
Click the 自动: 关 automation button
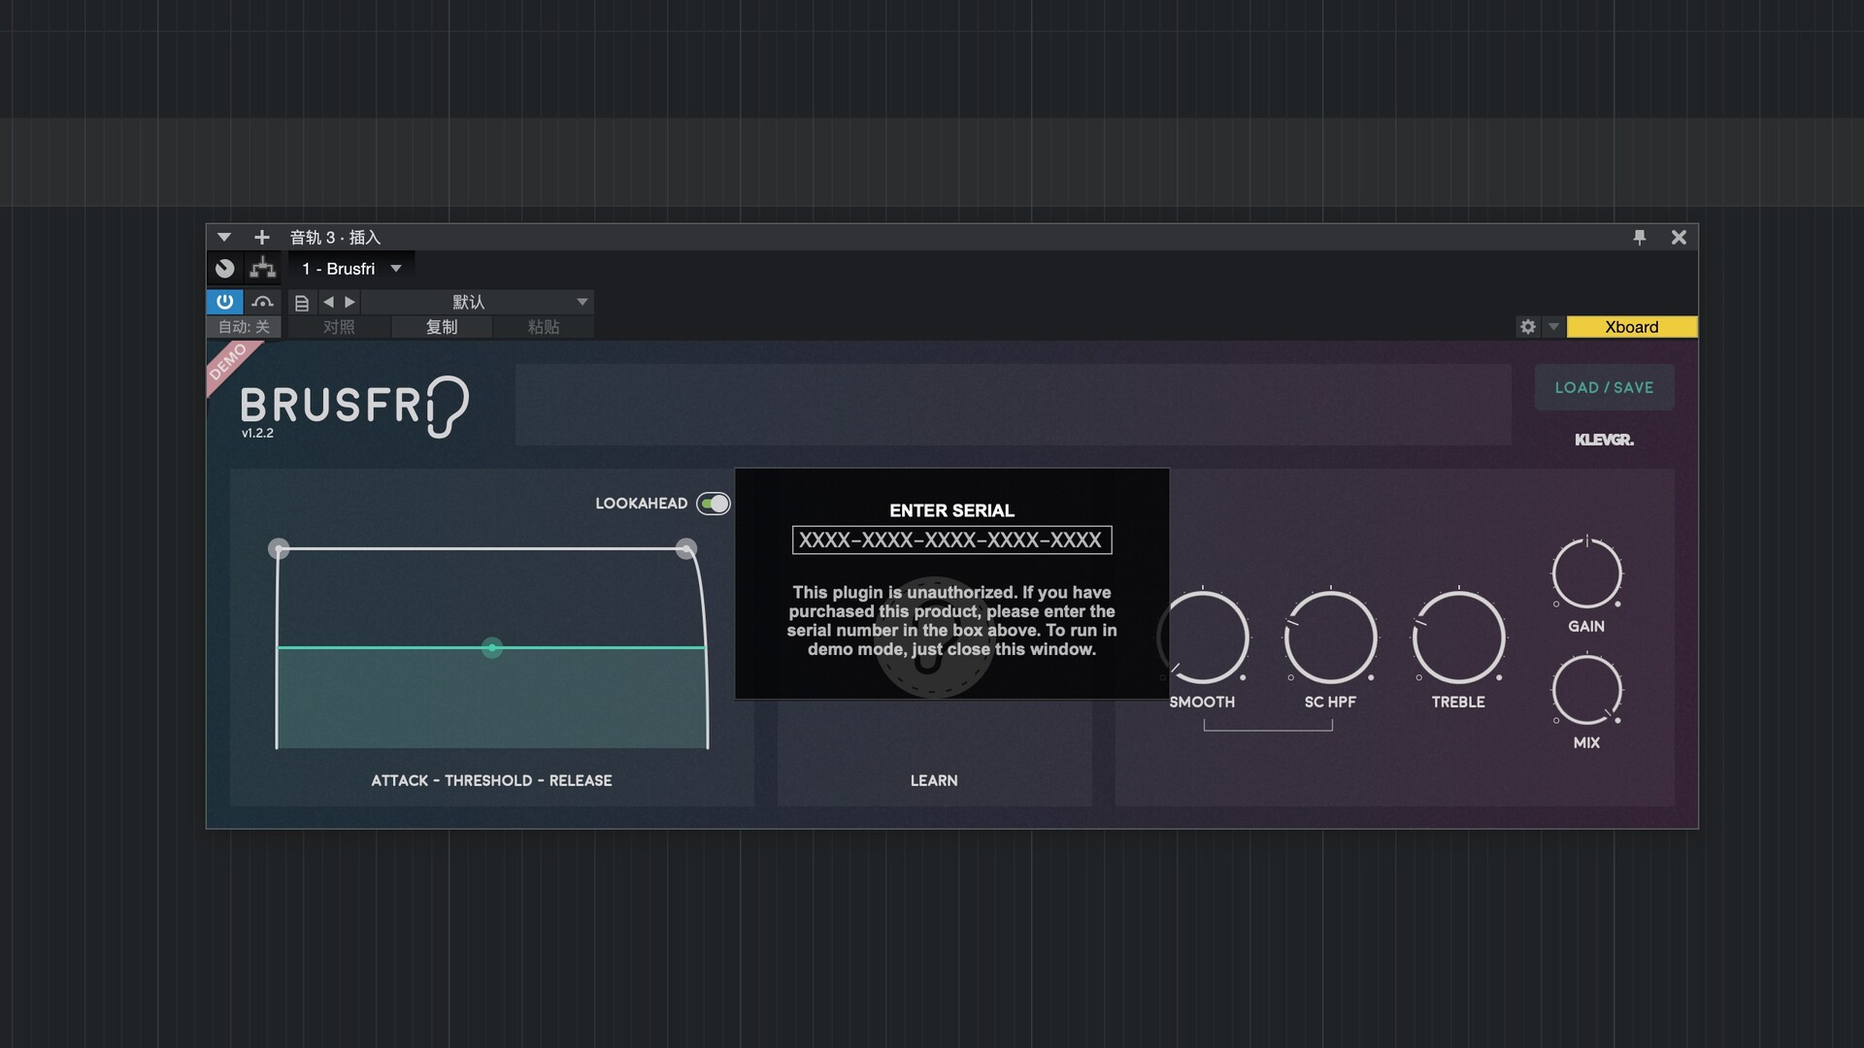coord(244,327)
